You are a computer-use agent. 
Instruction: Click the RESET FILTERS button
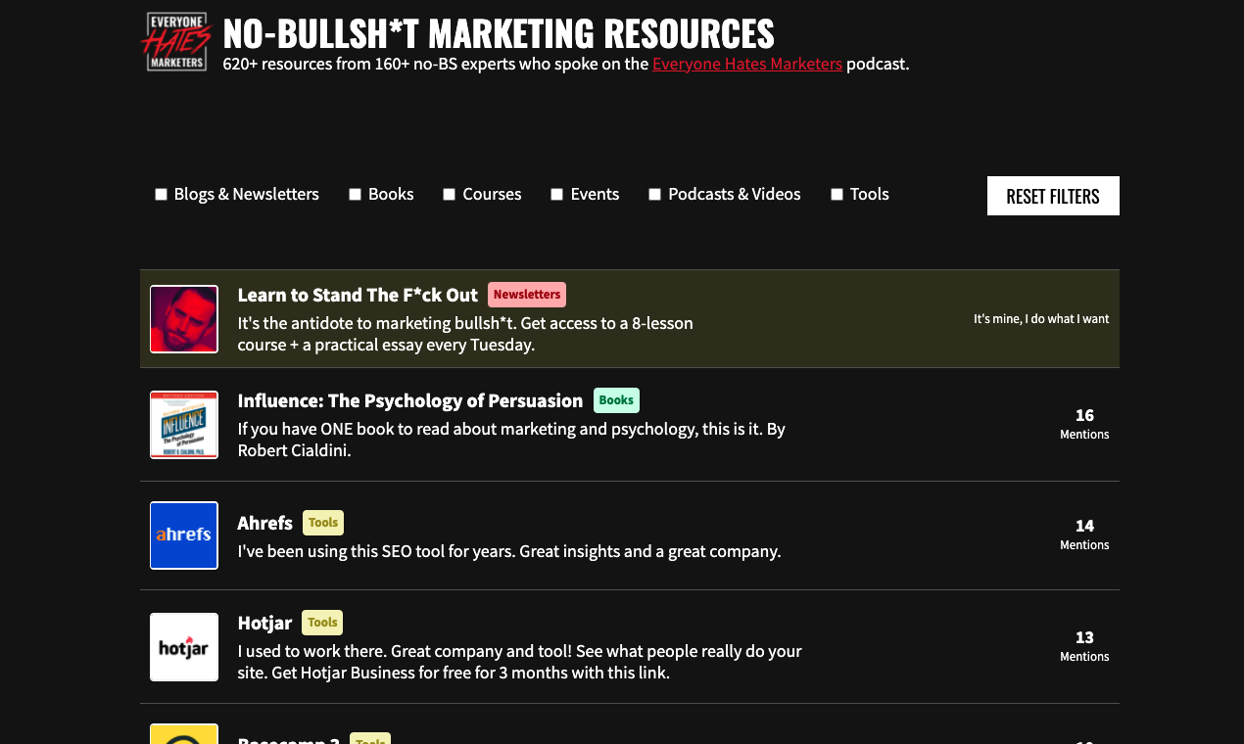point(1053,196)
